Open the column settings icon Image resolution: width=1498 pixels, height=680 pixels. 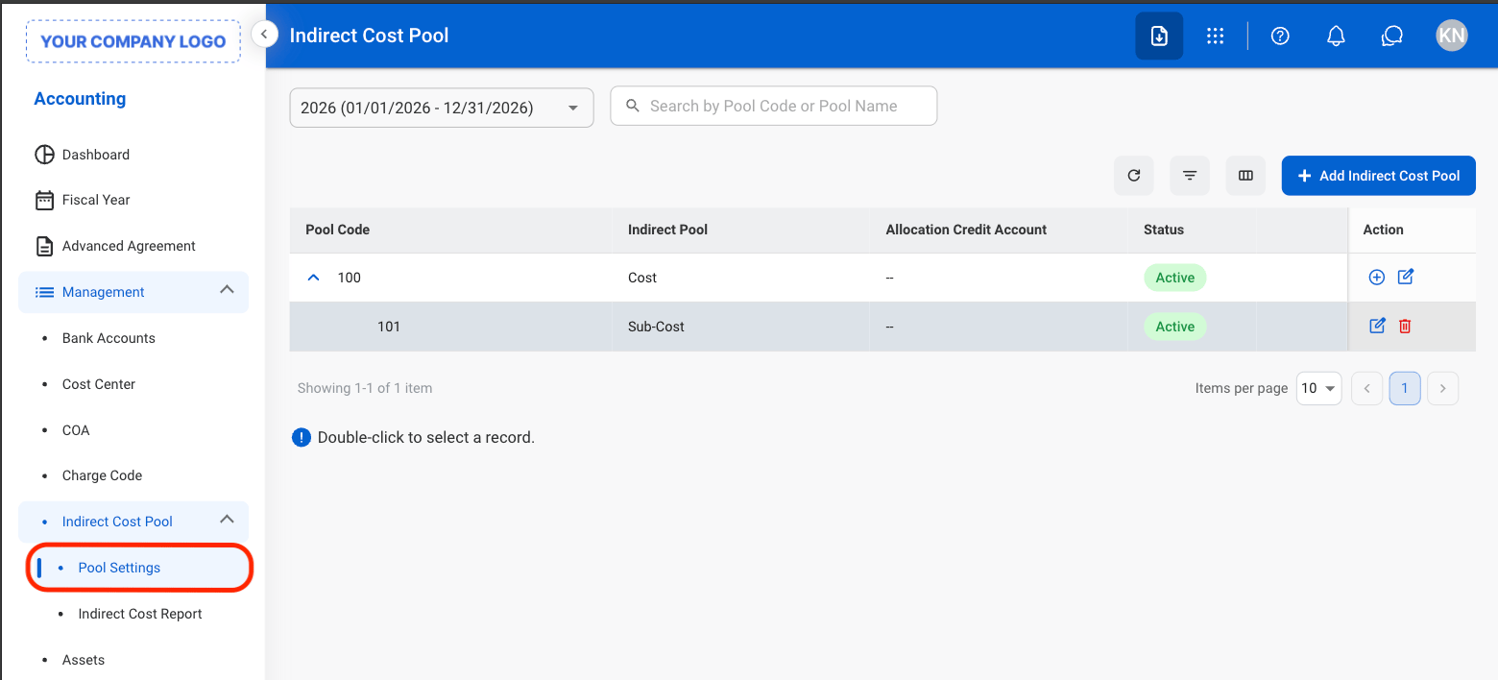pos(1245,176)
